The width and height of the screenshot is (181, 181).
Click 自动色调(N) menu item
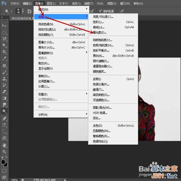[61, 24]
